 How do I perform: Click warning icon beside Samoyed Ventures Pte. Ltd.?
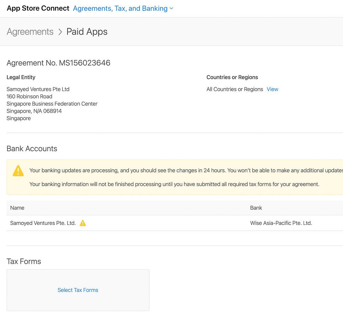coord(83,223)
